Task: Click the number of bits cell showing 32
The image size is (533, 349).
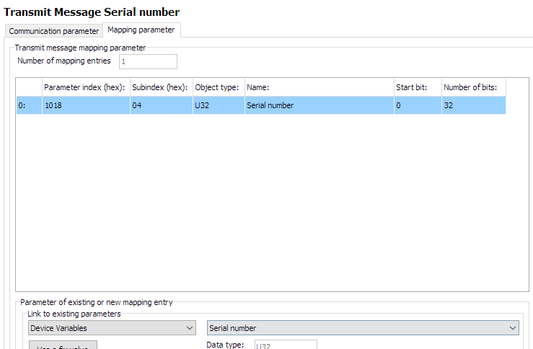Action: point(472,105)
